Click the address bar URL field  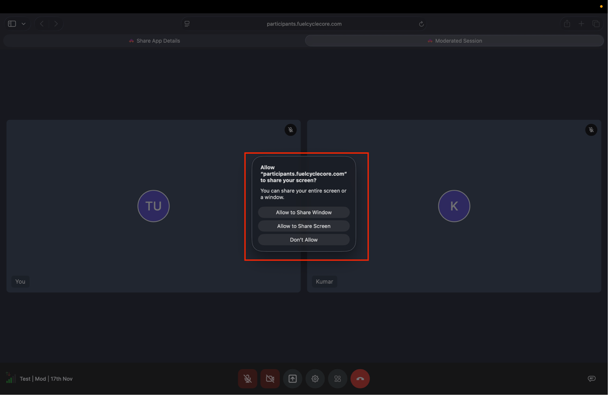pyautogui.click(x=305, y=24)
